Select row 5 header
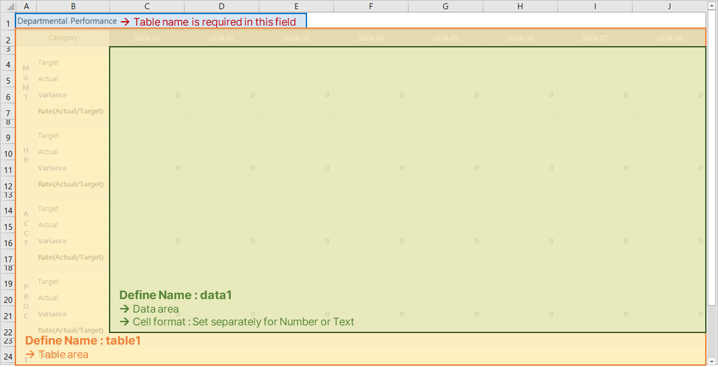Viewport: 718px width, 367px height. [8, 79]
